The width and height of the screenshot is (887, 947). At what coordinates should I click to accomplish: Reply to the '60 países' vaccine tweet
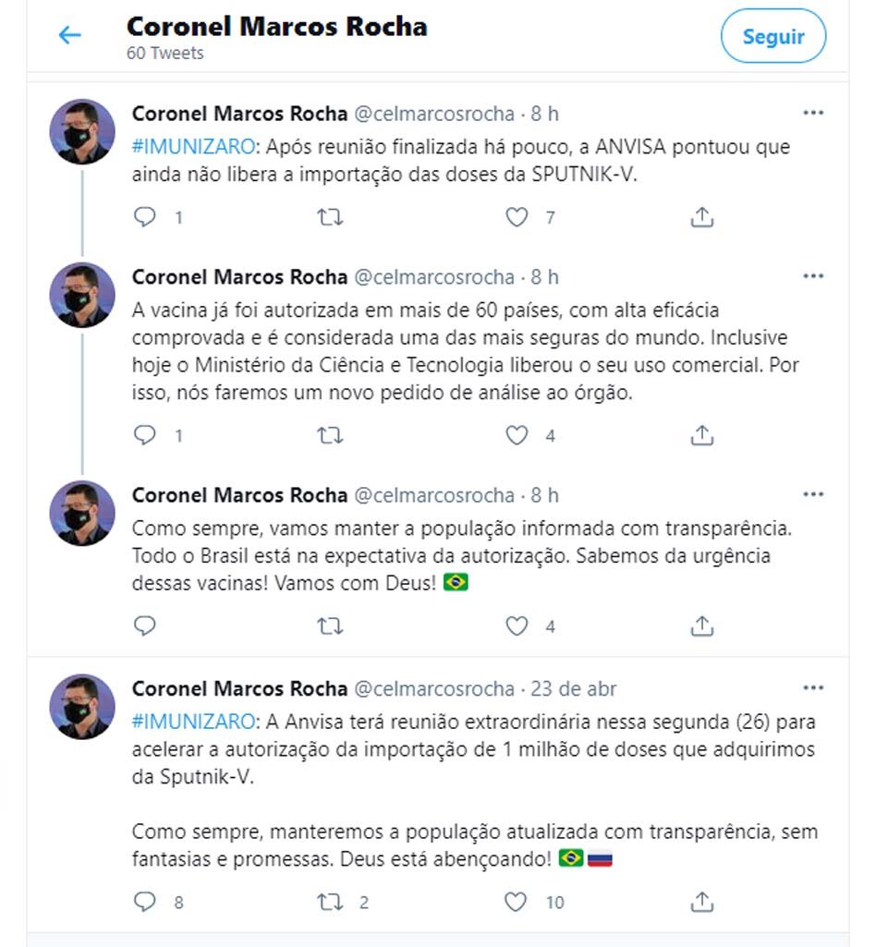click(x=145, y=435)
